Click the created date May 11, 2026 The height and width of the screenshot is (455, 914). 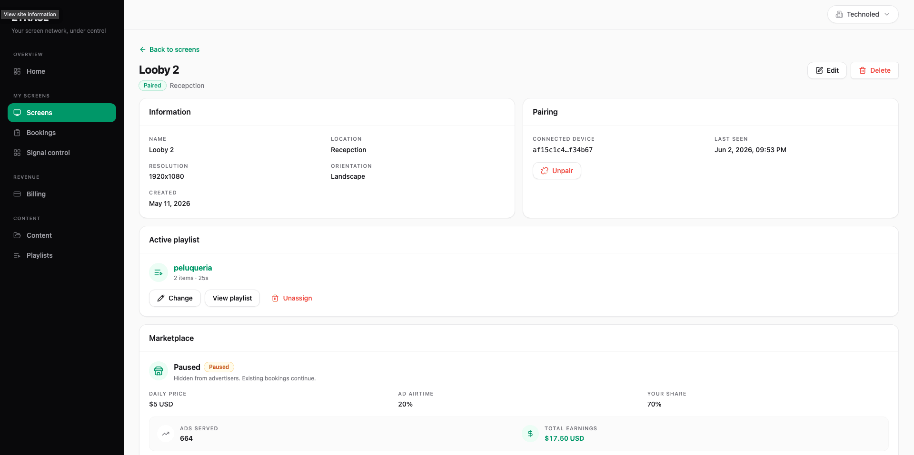click(x=169, y=203)
